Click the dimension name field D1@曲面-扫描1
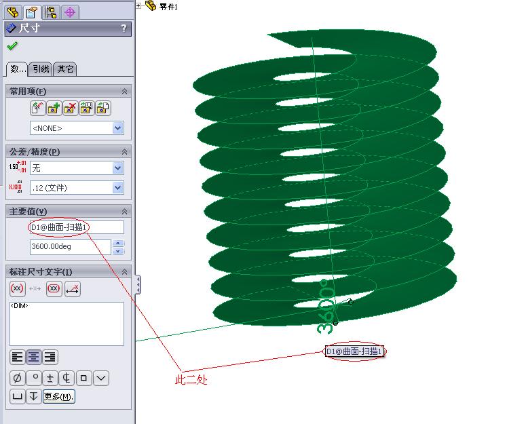 pyautogui.click(x=77, y=227)
